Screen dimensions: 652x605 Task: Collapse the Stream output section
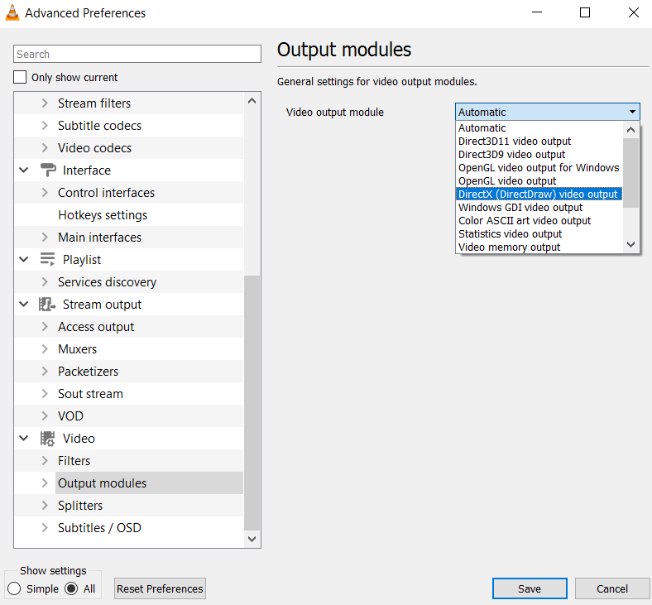(23, 305)
